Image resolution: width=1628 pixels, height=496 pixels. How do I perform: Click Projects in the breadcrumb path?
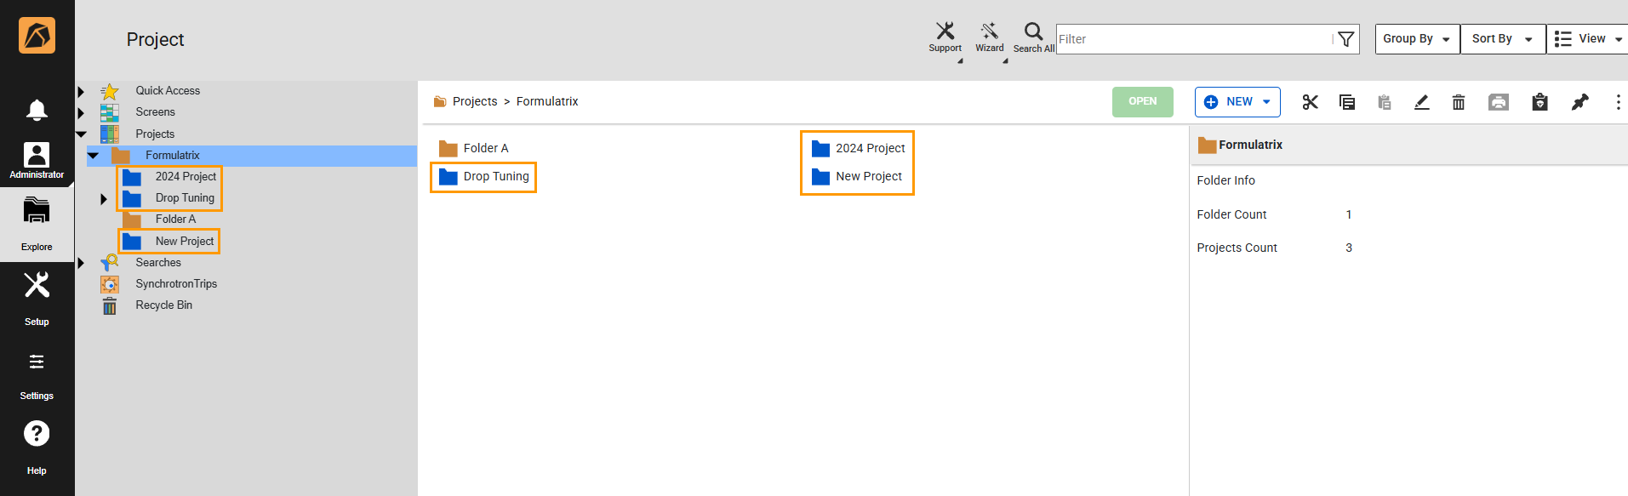[x=474, y=102]
